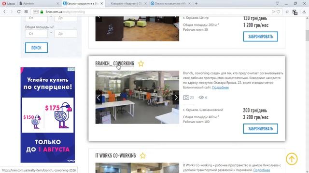Open the Branch coworking office photo
The height and width of the screenshot is (173, 309).
[x=137, y=97]
